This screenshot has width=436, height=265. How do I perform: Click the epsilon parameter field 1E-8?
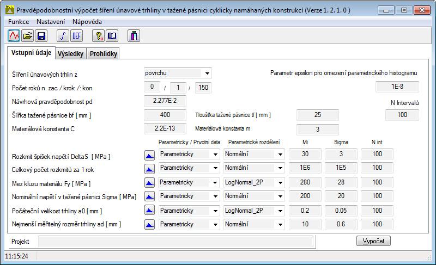point(397,87)
